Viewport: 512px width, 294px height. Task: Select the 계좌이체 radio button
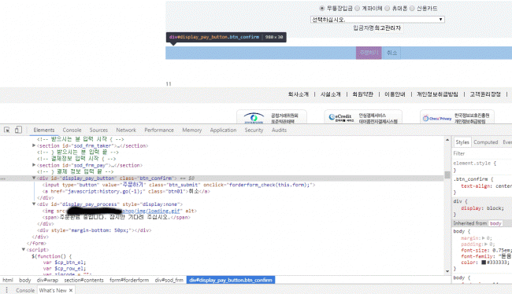(x=358, y=9)
